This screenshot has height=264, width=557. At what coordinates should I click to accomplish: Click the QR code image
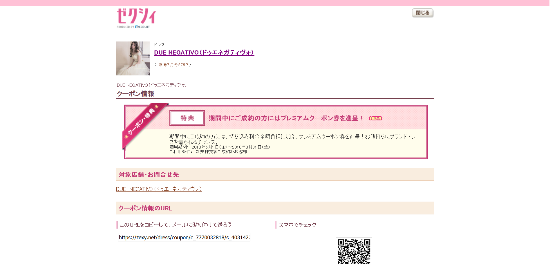[354, 251]
